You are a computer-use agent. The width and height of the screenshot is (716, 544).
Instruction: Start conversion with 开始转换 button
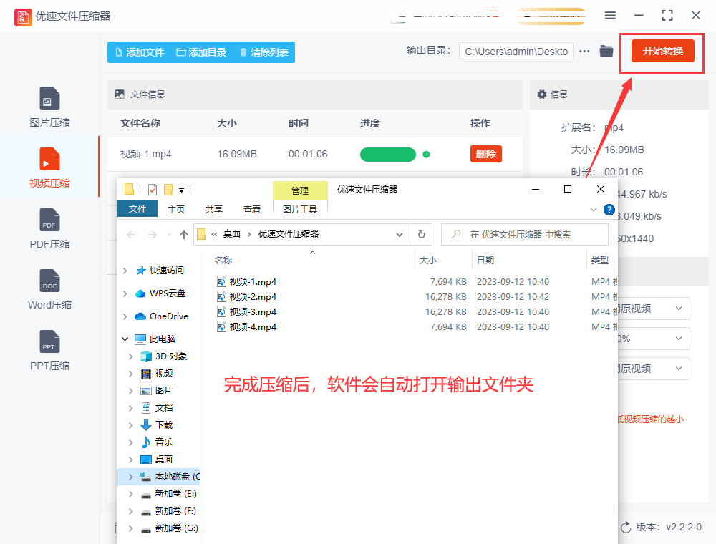click(662, 51)
